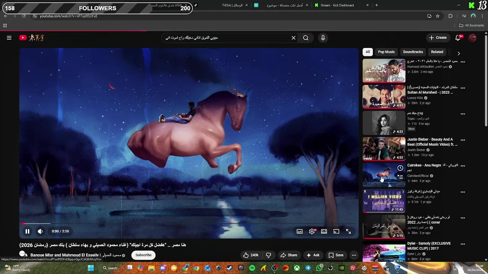Open options for Justin Bieber video

pyautogui.click(x=463, y=140)
